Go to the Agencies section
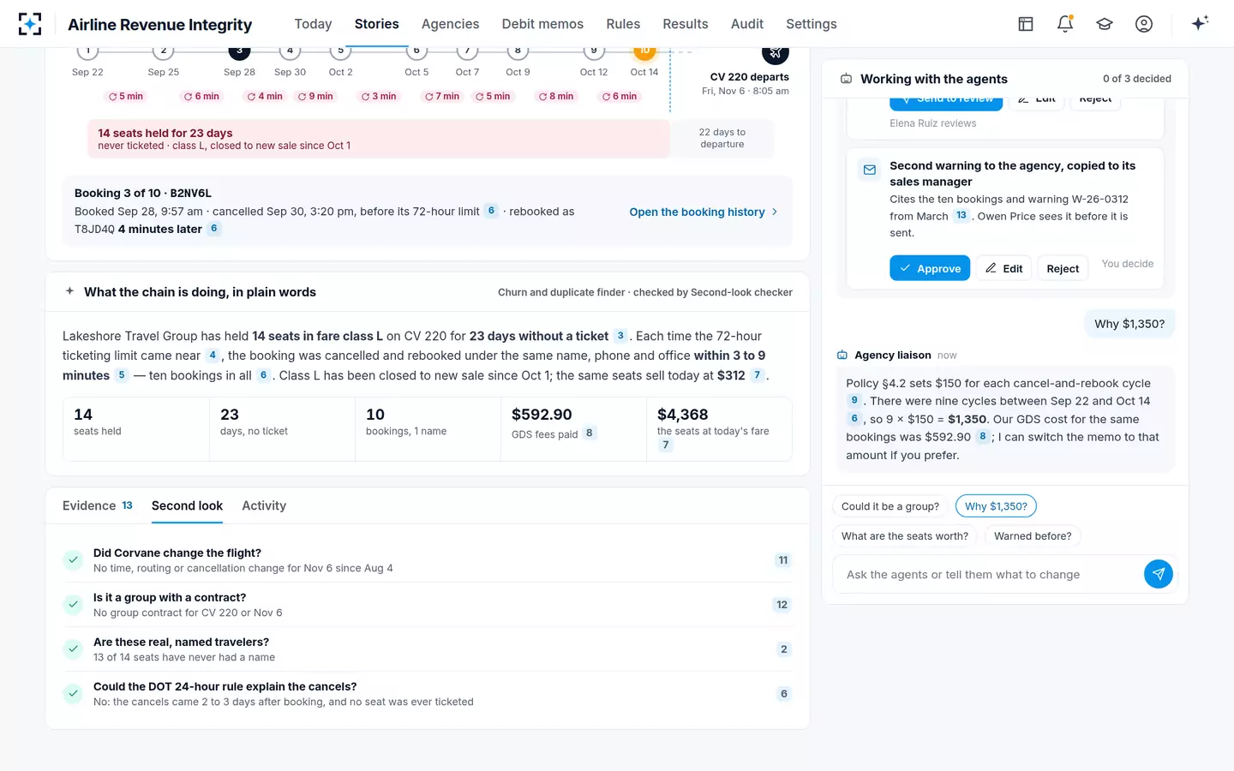Image resolution: width=1234 pixels, height=771 pixels. coord(450,24)
